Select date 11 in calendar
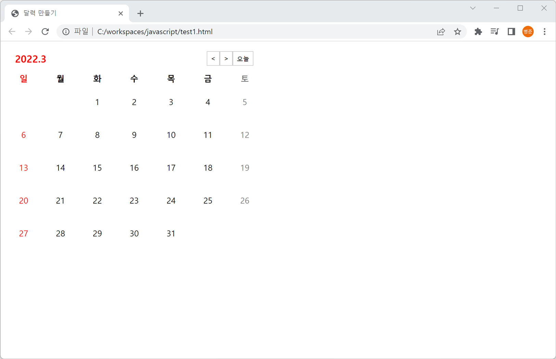 [x=208, y=135]
